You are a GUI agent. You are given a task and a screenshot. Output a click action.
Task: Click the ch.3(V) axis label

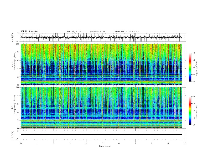pos(12,135)
